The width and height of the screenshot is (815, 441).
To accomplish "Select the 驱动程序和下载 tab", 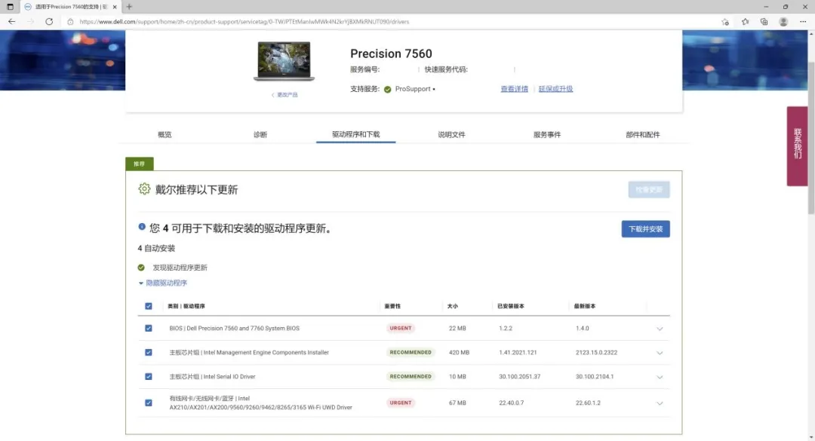I will pos(356,134).
